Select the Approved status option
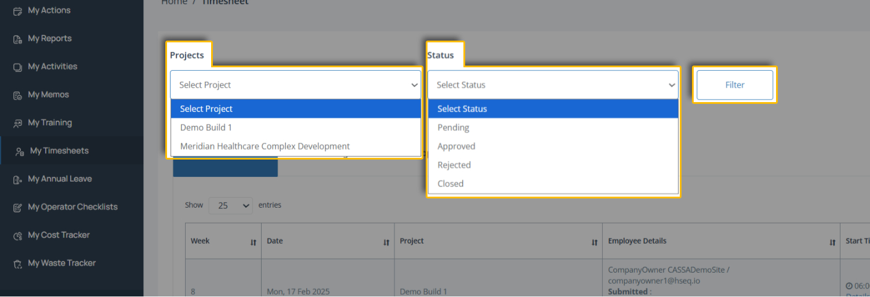The width and height of the screenshot is (870, 297). coord(456,146)
